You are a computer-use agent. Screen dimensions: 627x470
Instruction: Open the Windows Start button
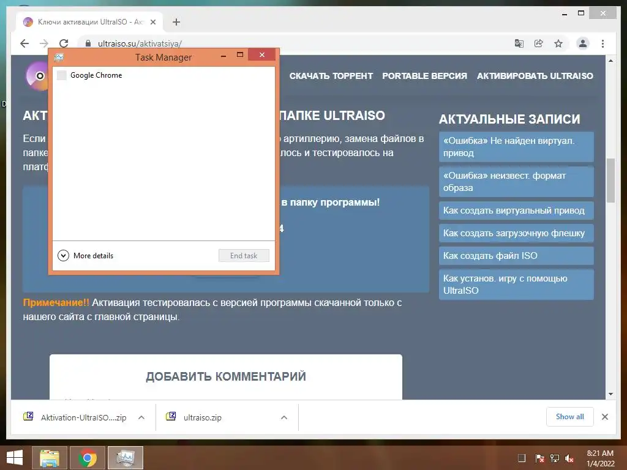pyautogui.click(x=15, y=458)
